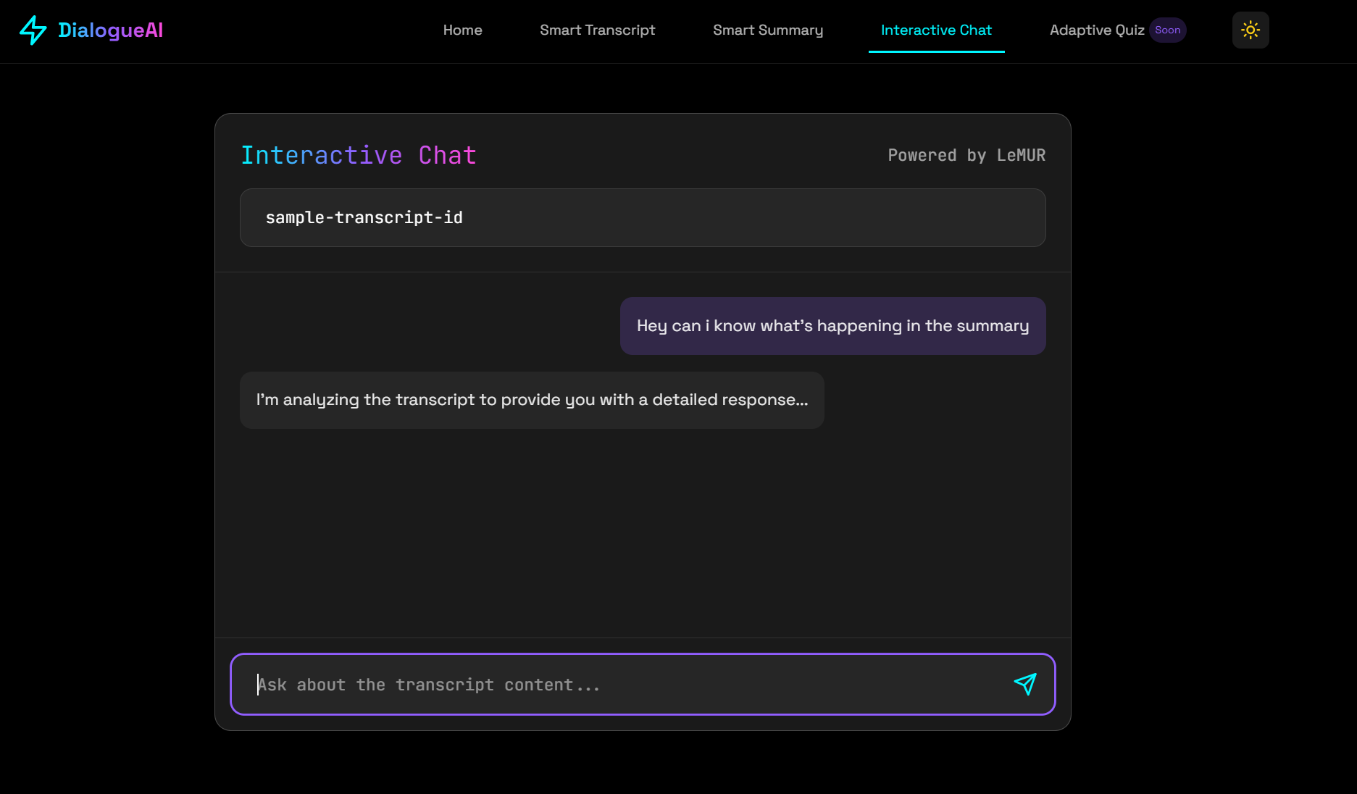Image resolution: width=1357 pixels, height=794 pixels.
Task: Click the pink 'Chat' word in panel heading
Action: (x=447, y=156)
